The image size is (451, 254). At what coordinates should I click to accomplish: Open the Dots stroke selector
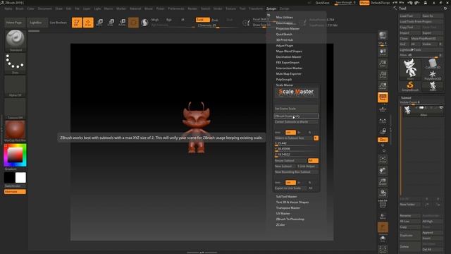(x=16, y=64)
